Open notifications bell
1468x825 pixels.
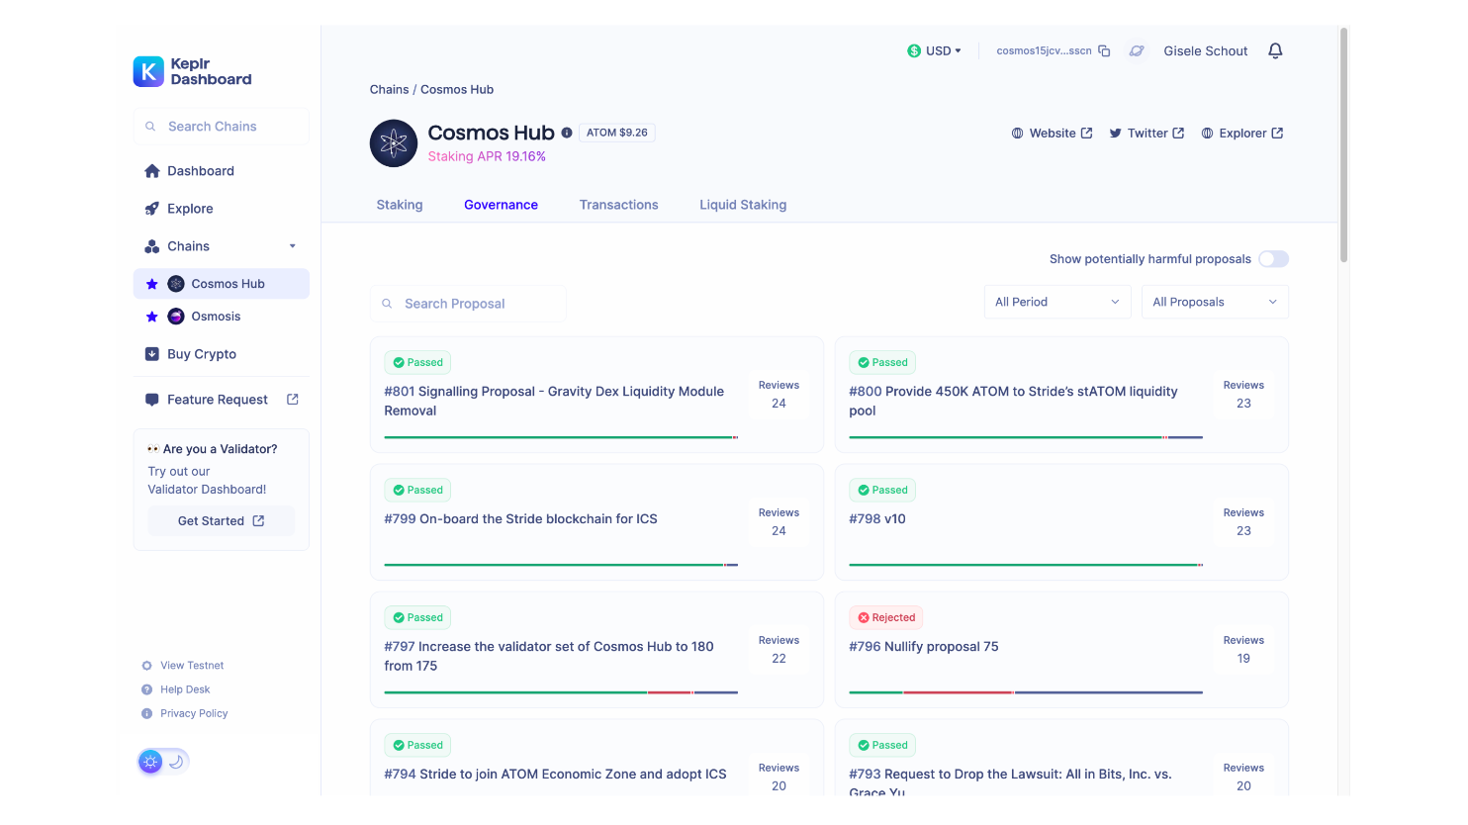[x=1275, y=50]
